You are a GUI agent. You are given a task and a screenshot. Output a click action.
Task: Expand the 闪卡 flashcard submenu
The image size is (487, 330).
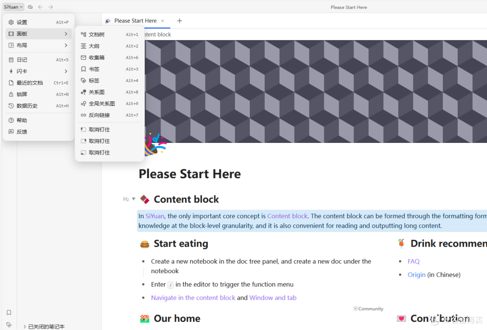[x=38, y=71]
